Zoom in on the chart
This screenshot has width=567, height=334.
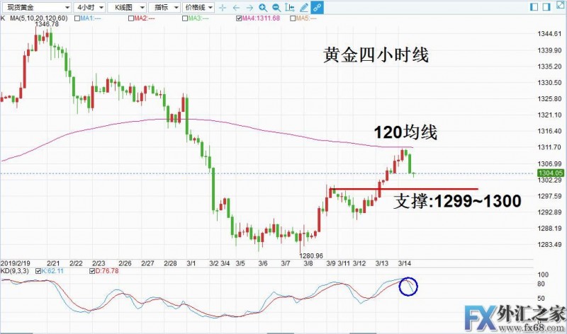click(x=263, y=8)
